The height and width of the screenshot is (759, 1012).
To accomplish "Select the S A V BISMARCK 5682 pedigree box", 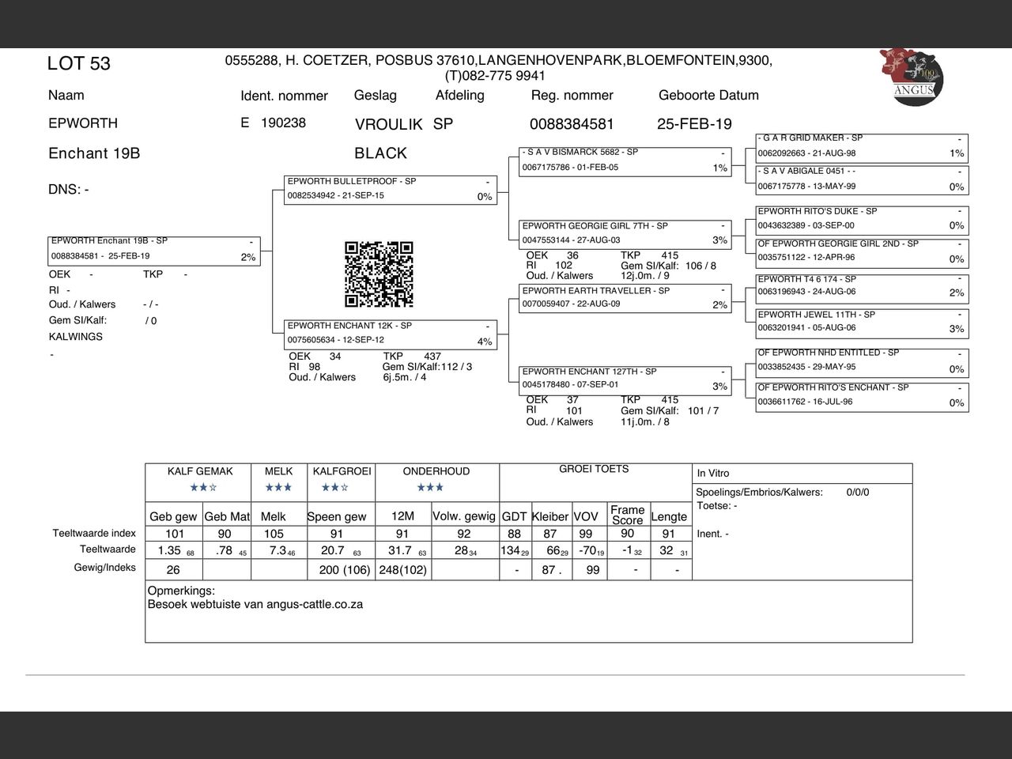I will (625, 160).
